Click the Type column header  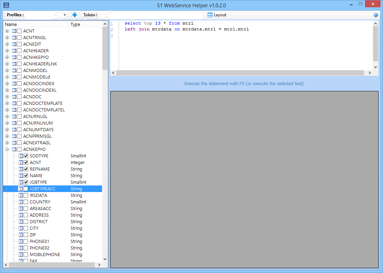coord(86,24)
